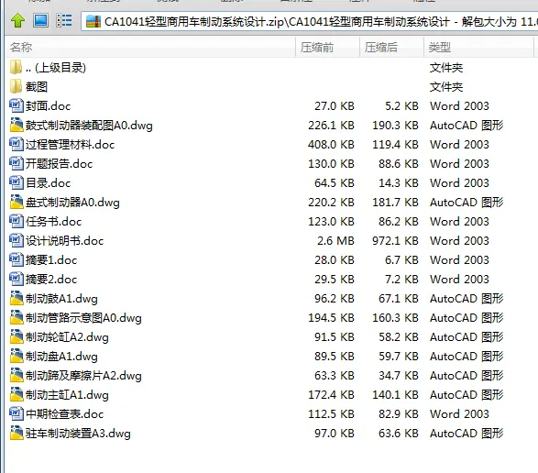Click file name 任务书.doc
The height and width of the screenshot is (473, 538).
[53, 222]
